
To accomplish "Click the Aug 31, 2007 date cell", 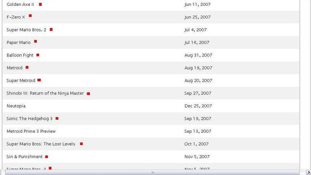I will point(198,55).
